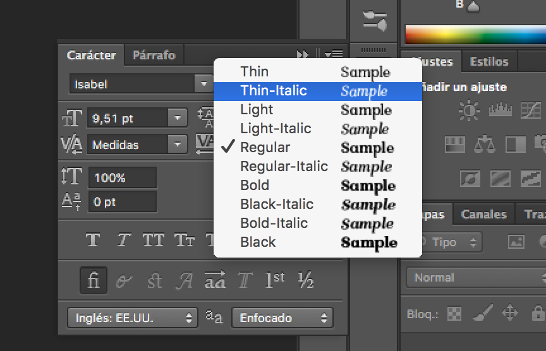This screenshot has height=351, width=546.
Task: Add a Color Balance adjustment
Action: pyautogui.click(x=485, y=145)
